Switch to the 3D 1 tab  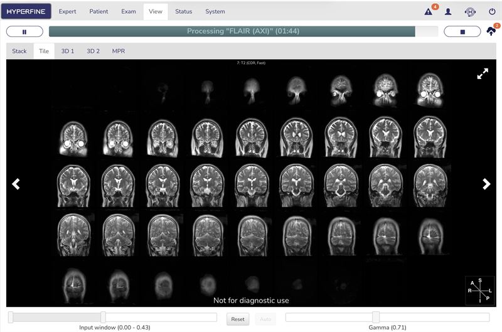[68, 51]
